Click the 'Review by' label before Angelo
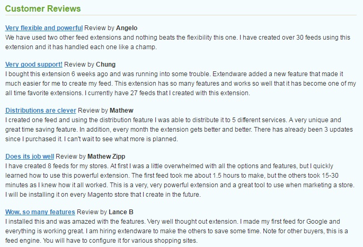 99,28
